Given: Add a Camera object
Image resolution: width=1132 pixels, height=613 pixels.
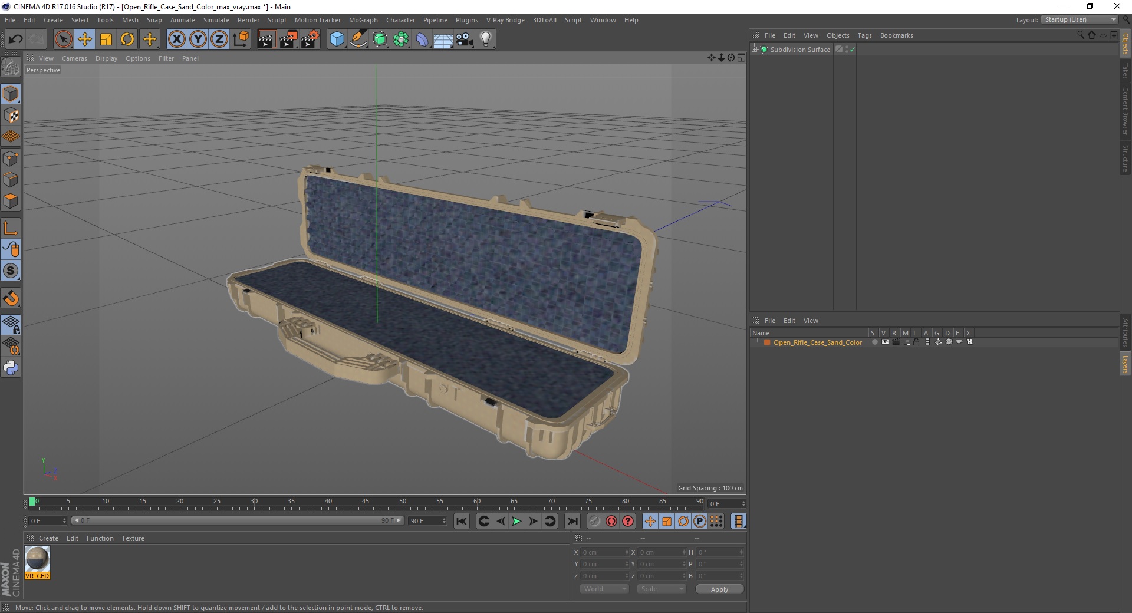Looking at the screenshot, I should click(x=465, y=39).
